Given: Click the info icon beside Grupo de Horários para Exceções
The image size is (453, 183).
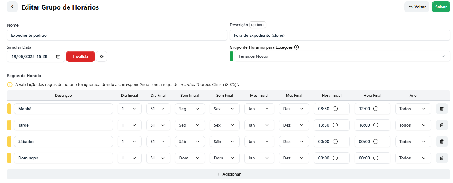Looking at the screenshot, I should pos(297,47).
